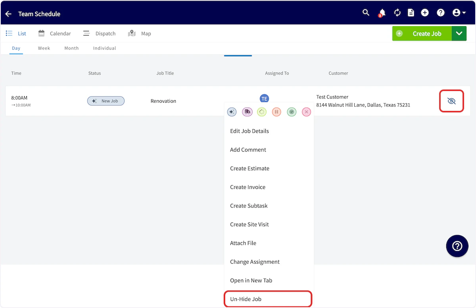This screenshot has width=476, height=308.
Task: Go back using the arrow beside Team Schedule
Action: pyautogui.click(x=8, y=14)
